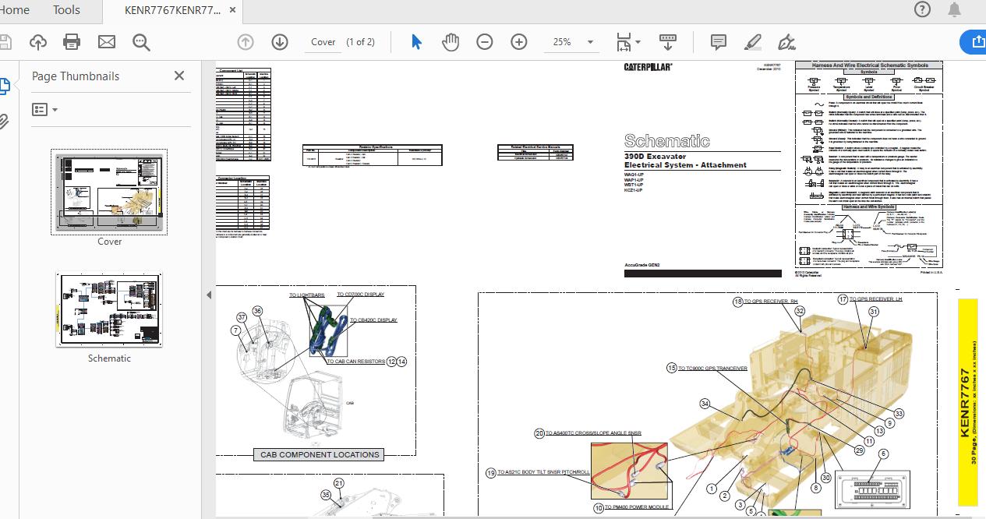Open thumbnail options dropdown menu

[x=45, y=110]
